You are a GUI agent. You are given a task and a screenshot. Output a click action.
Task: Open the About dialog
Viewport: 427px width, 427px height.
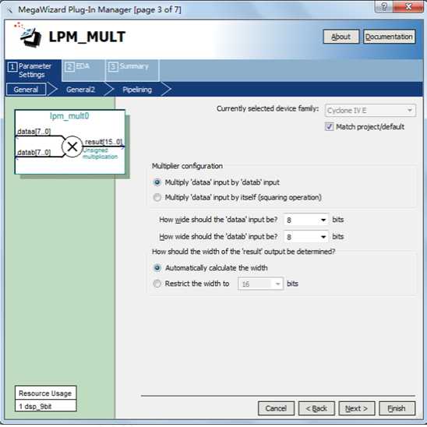341,37
